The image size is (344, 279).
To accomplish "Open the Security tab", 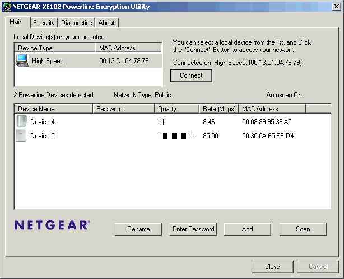I will (x=44, y=23).
